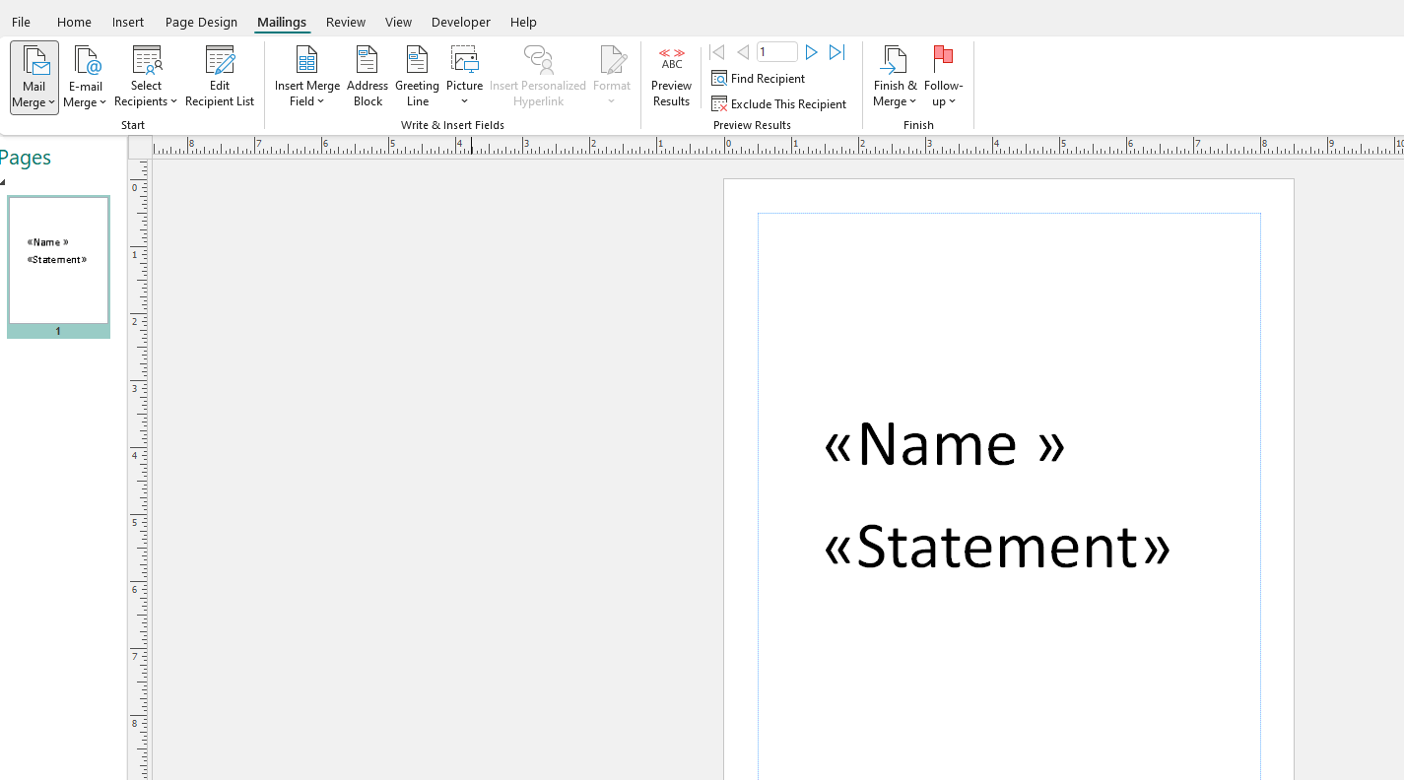Open the File menu
Screen dimensions: 1404x780
(21, 22)
